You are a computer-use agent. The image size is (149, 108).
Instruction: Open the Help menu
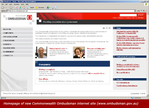27,4
